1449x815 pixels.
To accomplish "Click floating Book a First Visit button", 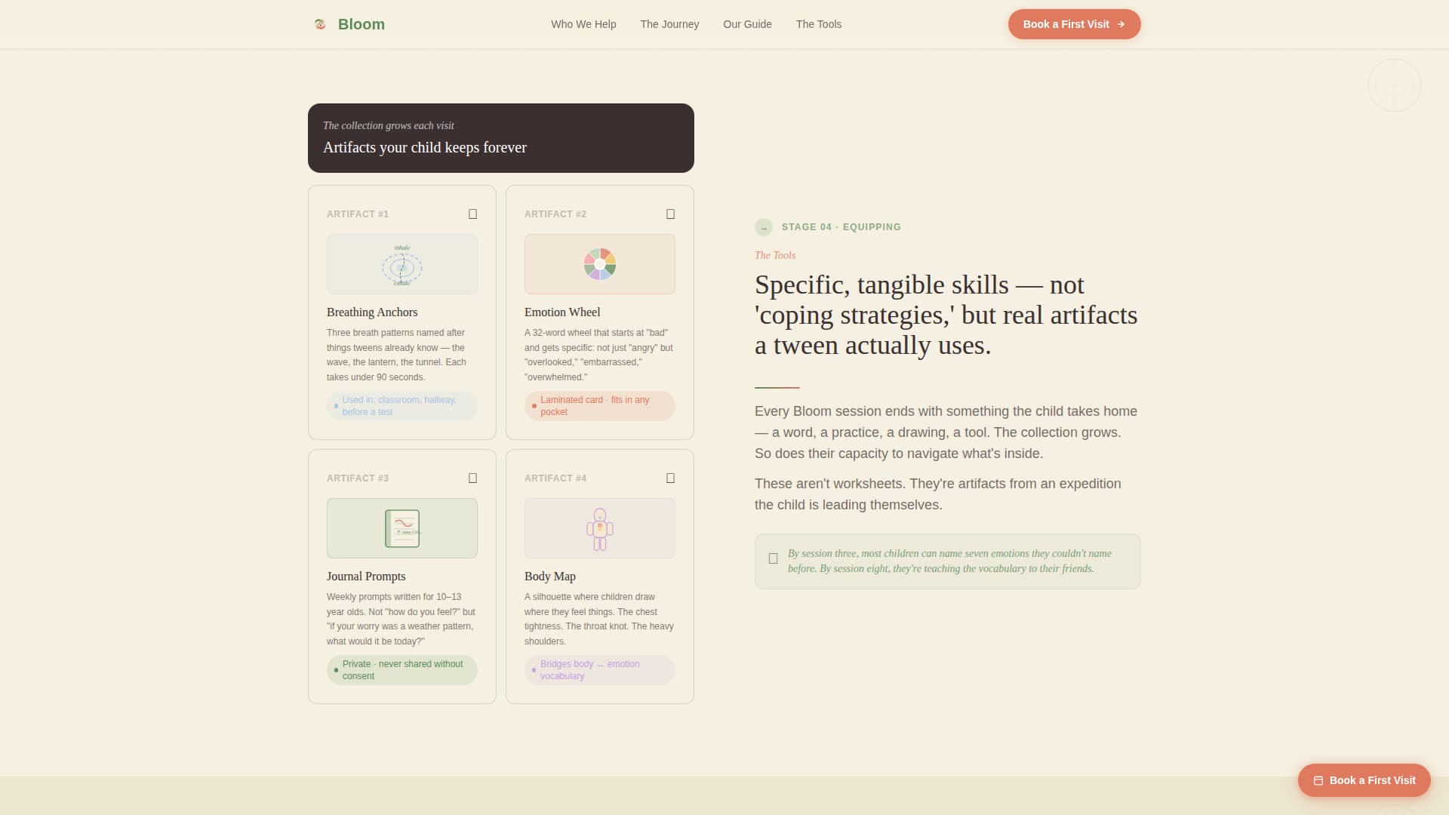I will coord(1364,780).
